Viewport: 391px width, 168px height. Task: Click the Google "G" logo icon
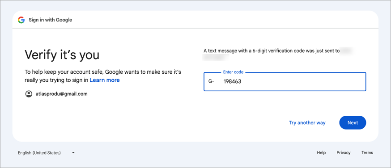[x=21, y=20]
